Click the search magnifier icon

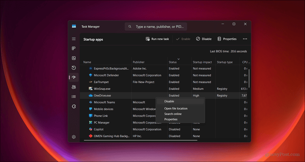coord(130,26)
